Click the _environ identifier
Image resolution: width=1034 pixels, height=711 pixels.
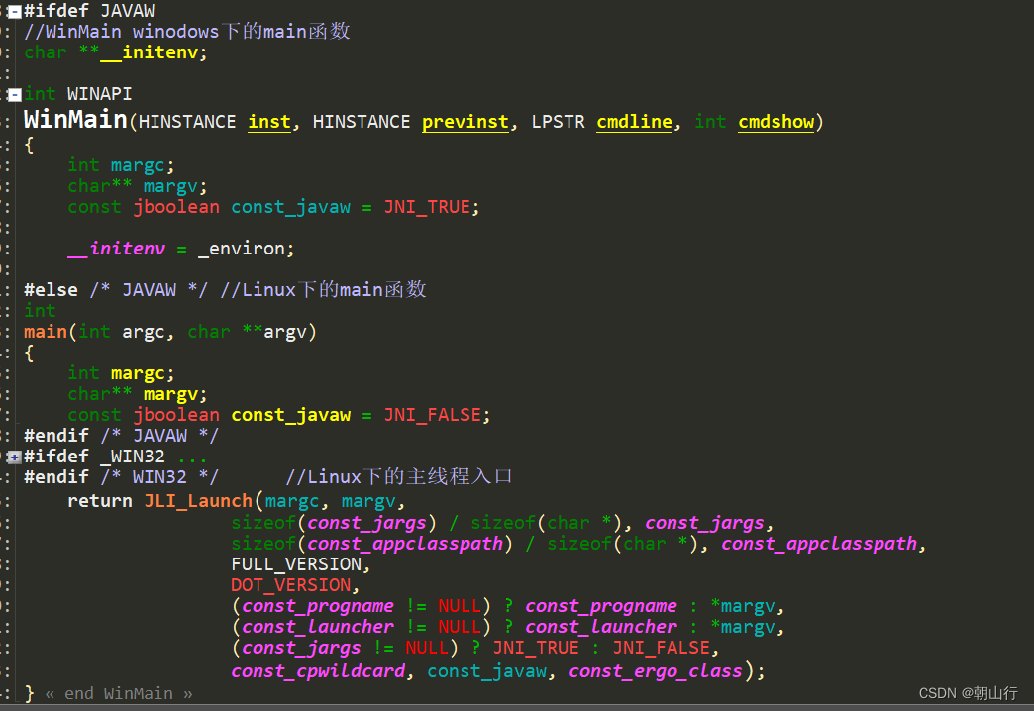pyautogui.click(x=242, y=249)
